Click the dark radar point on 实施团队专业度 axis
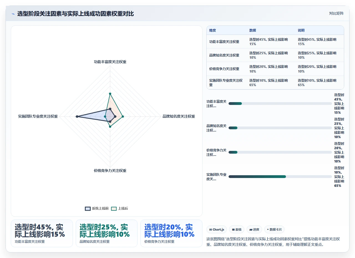The width and height of the screenshot is (355, 258). [77, 117]
